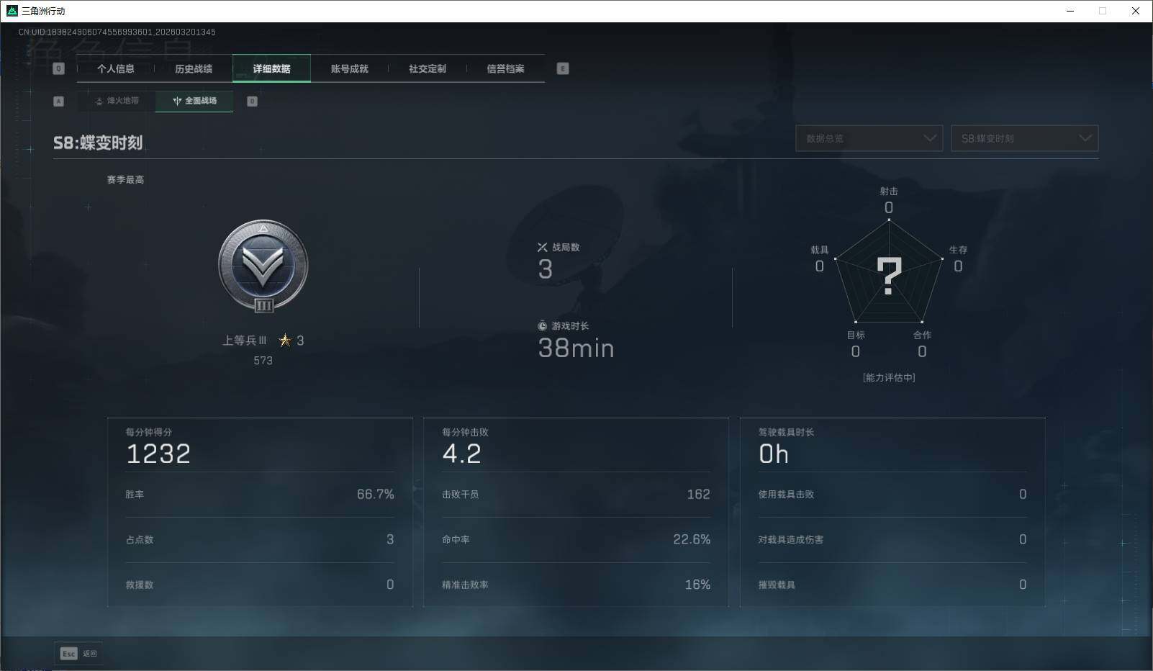1153x671 pixels.
Task: Click the A key previous-mode icon
Action: click(x=59, y=101)
